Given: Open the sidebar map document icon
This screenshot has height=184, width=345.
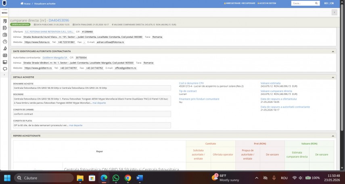Looking at the screenshot, I should tap(4, 35).
